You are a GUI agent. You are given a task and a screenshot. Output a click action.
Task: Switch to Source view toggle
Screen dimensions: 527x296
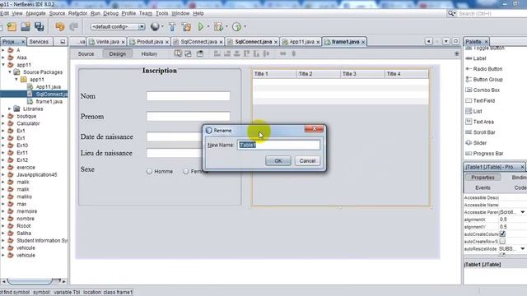pos(86,53)
